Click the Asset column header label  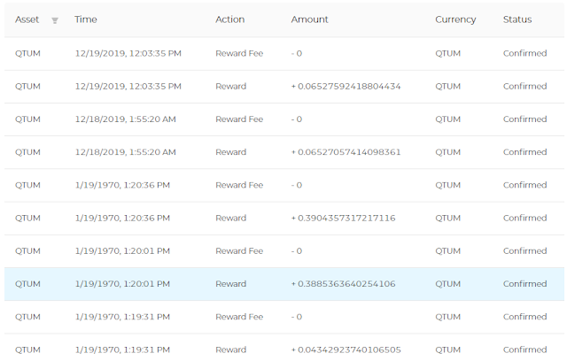27,19
